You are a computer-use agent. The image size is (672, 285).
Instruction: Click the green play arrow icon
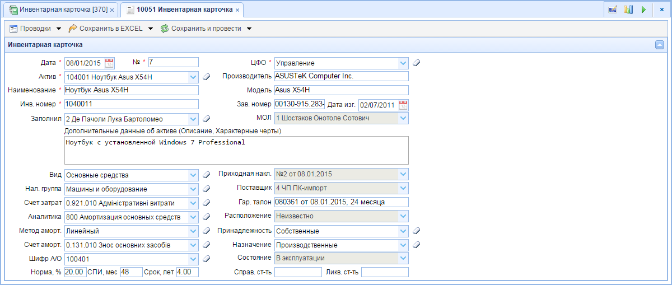pos(643,10)
